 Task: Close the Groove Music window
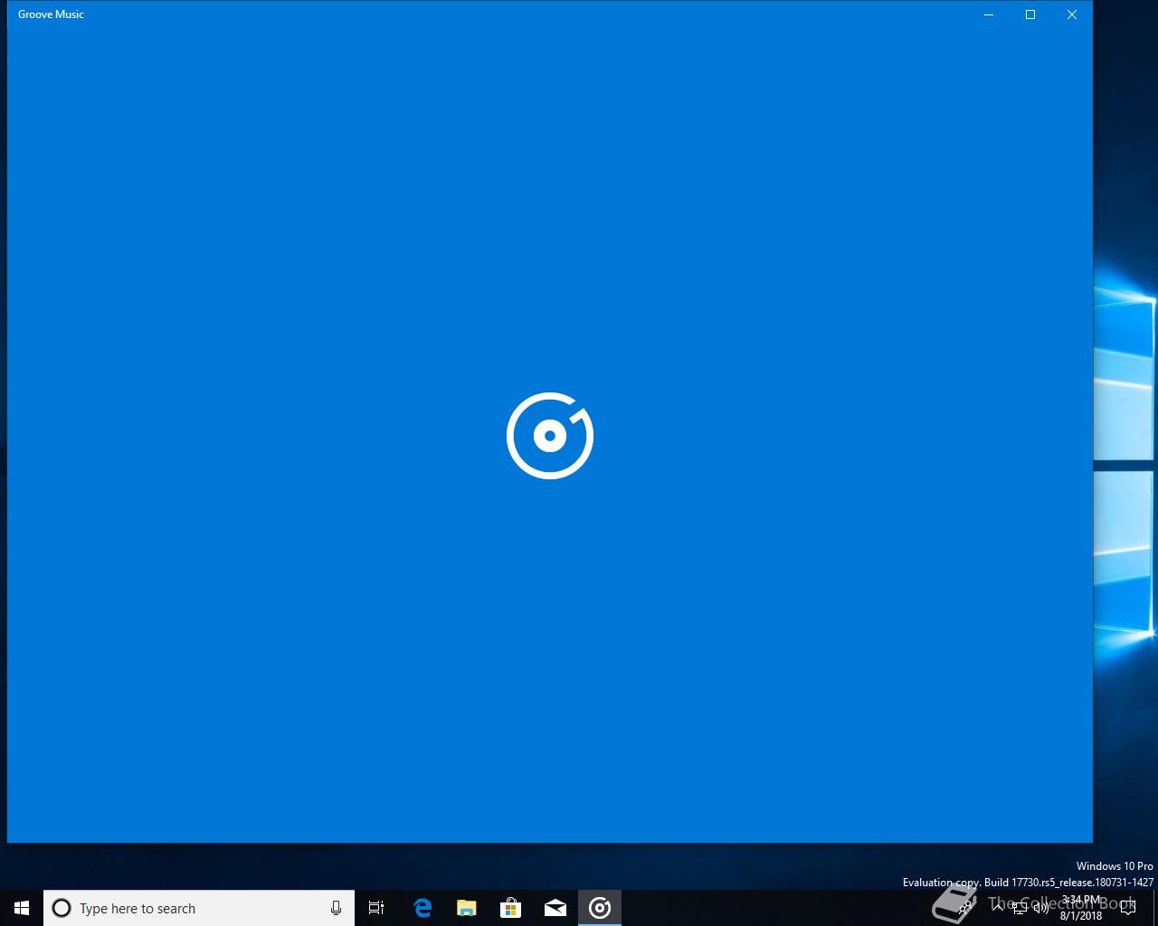click(1072, 14)
